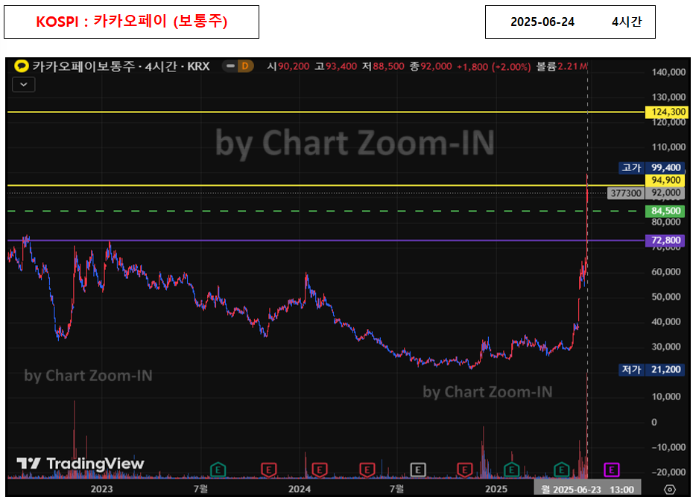Open the teal E marker nearest the date label
The height and width of the screenshot is (500, 693).
(x=561, y=469)
